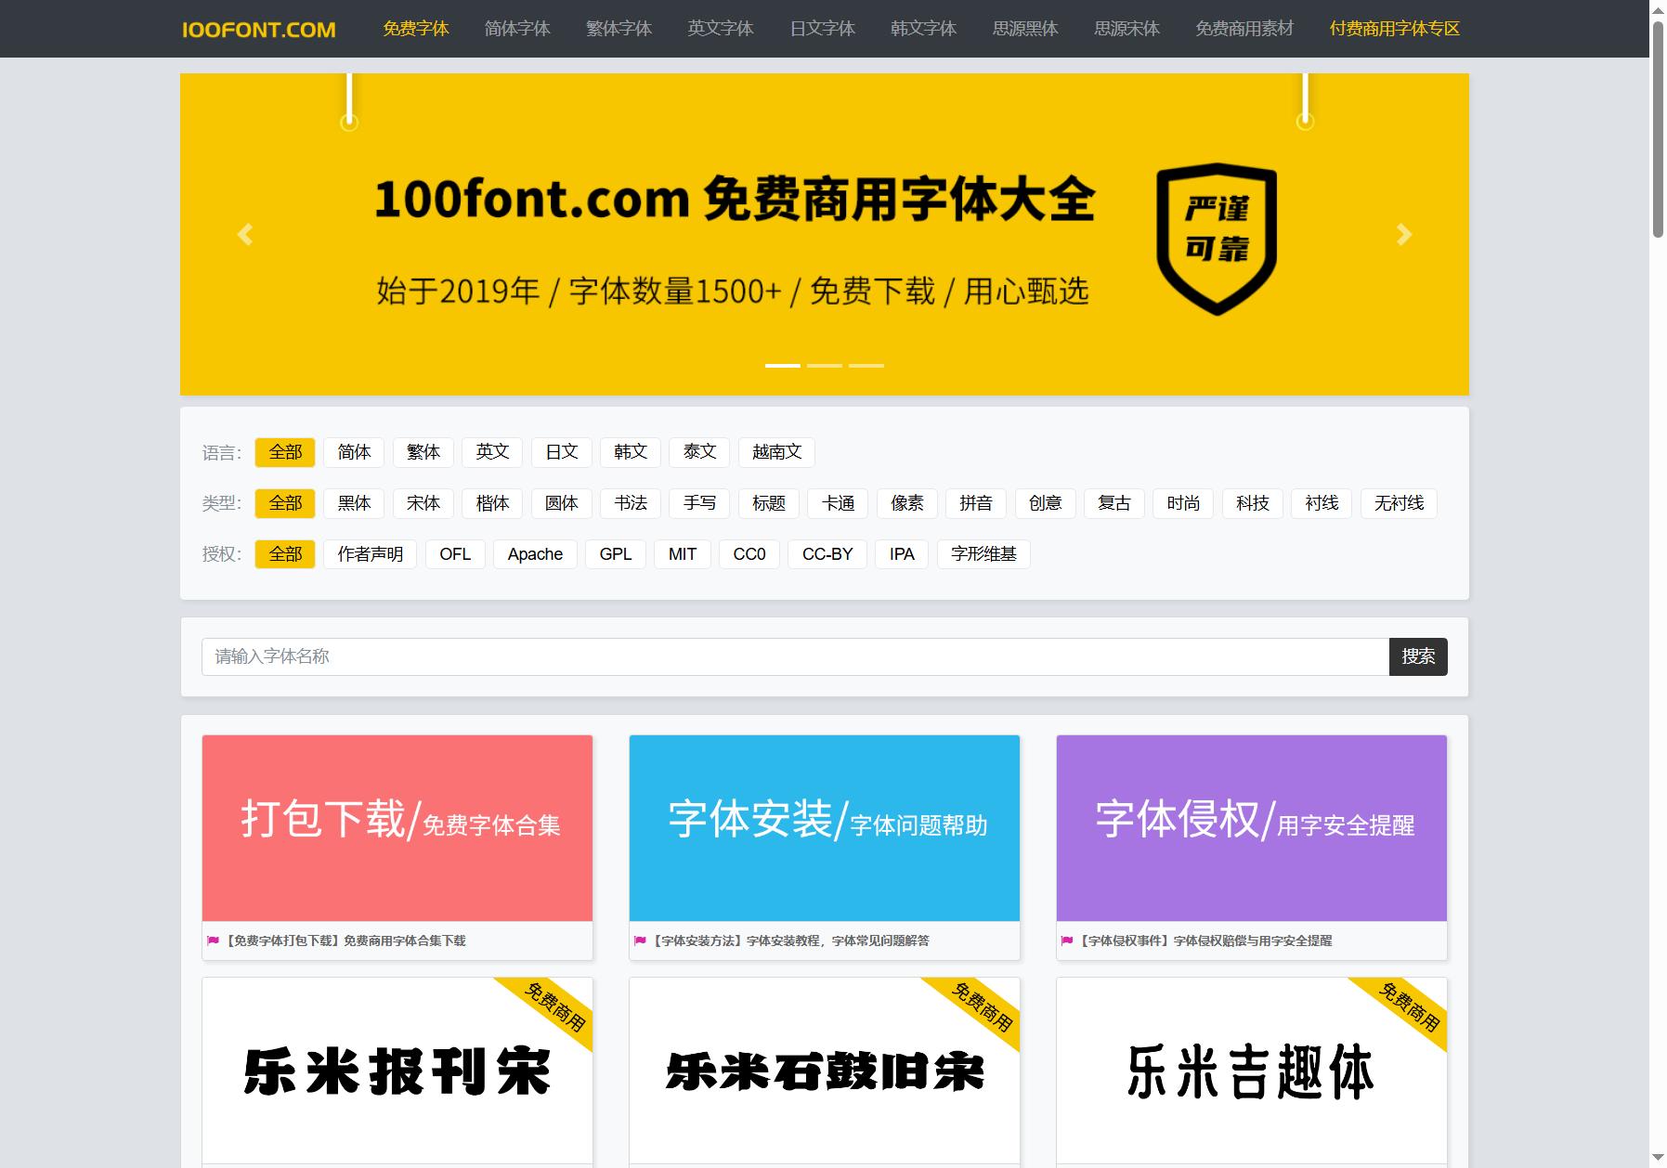Open the 简体字体 nav item
1667x1168 pixels.
click(x=517, y=29)
